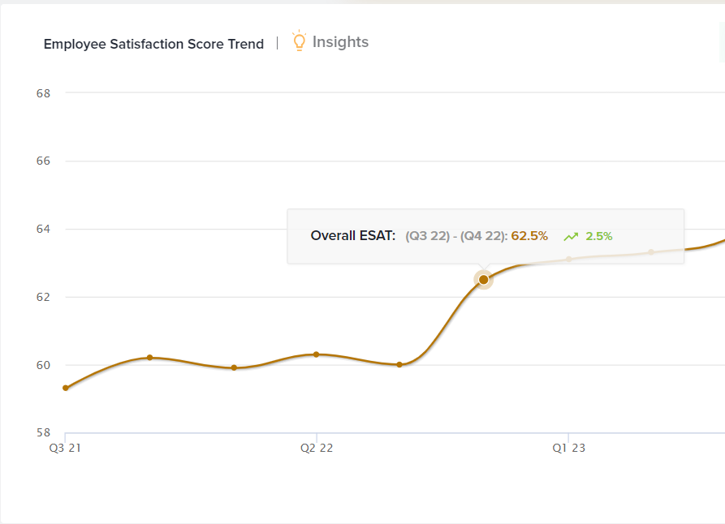
Task: Select the second data point from the left
Action: point(149,357)
